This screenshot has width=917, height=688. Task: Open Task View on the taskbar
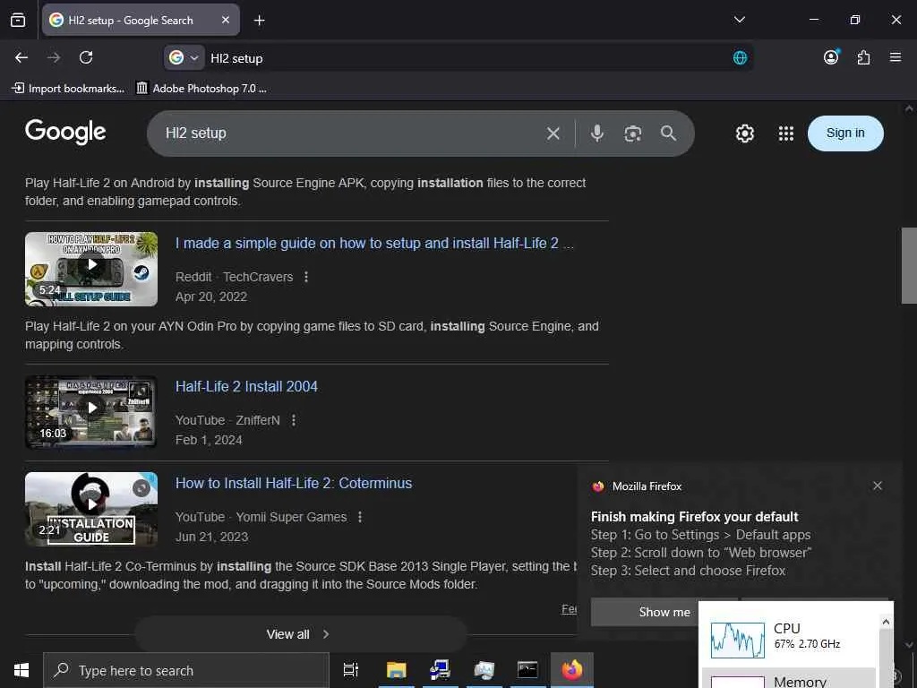[x=351, y=670]
